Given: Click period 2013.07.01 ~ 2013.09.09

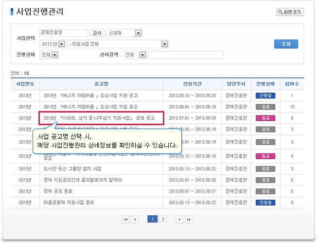Looking at the screenshot, I should point(192,118).
